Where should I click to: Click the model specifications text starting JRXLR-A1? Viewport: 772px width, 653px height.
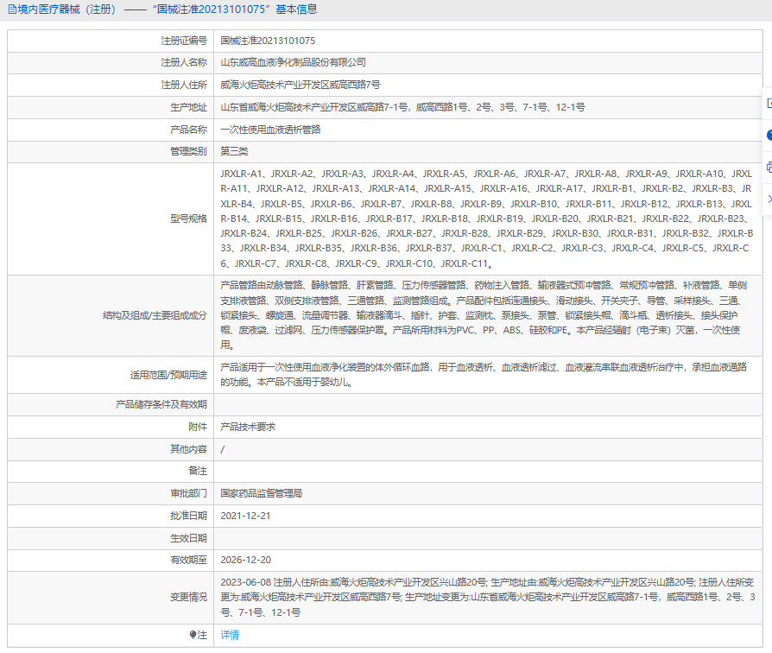(x=486, y=219)
